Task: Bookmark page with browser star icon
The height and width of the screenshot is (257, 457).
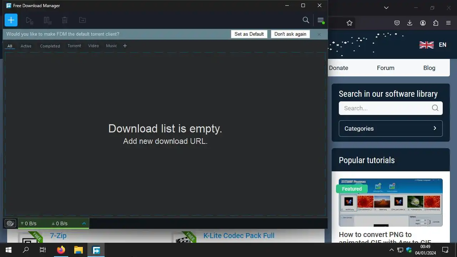Action: [350, 23]
